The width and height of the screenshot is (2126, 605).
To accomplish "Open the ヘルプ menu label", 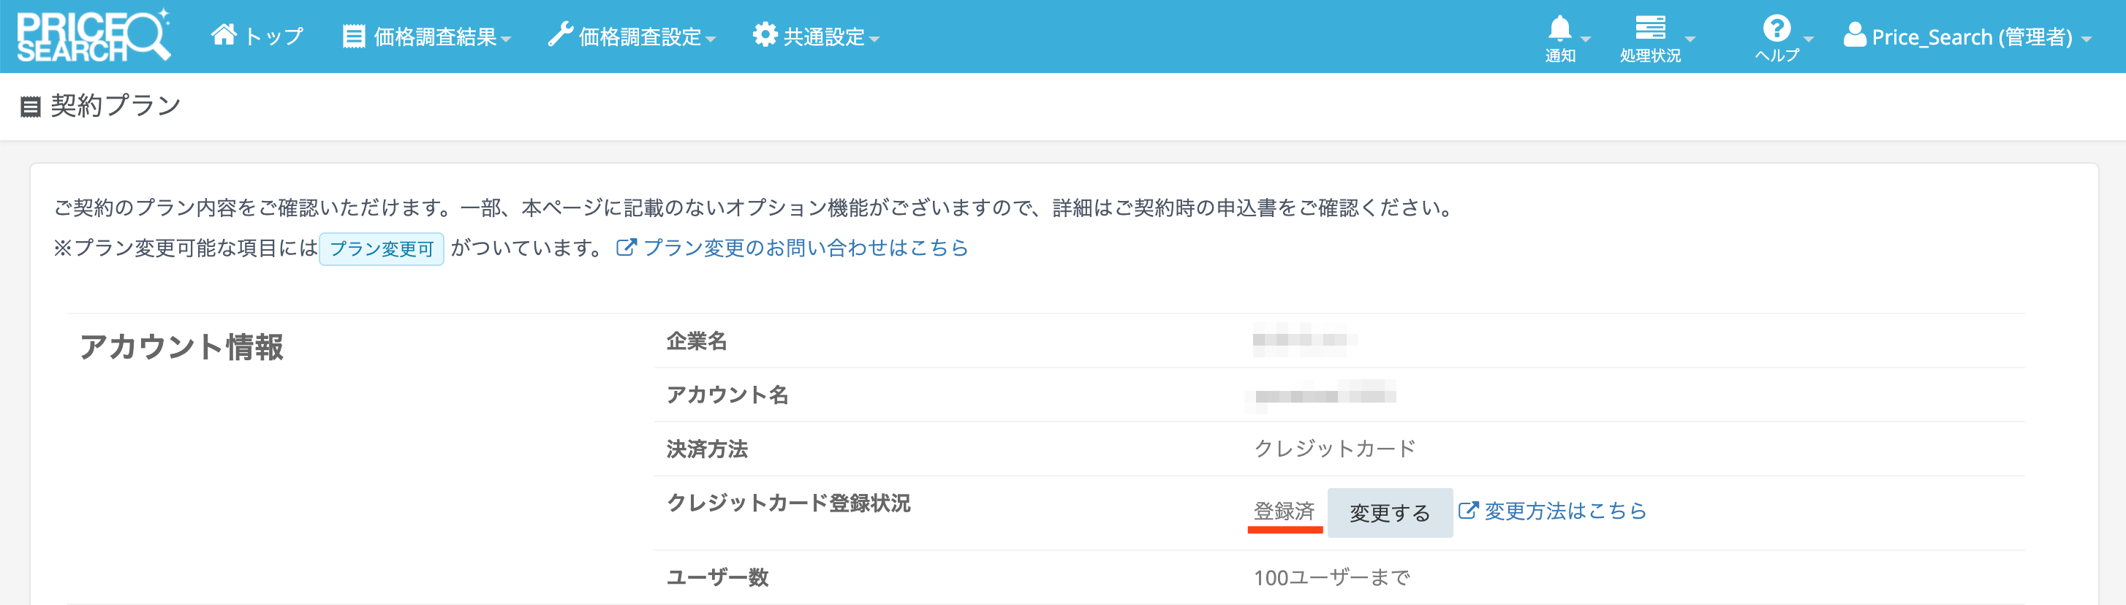I will [x=1776, y=56].
